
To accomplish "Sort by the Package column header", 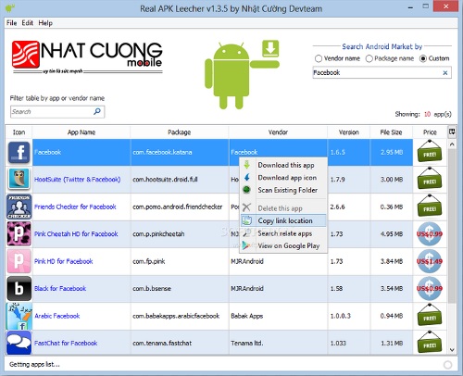I will click(179, 132).
